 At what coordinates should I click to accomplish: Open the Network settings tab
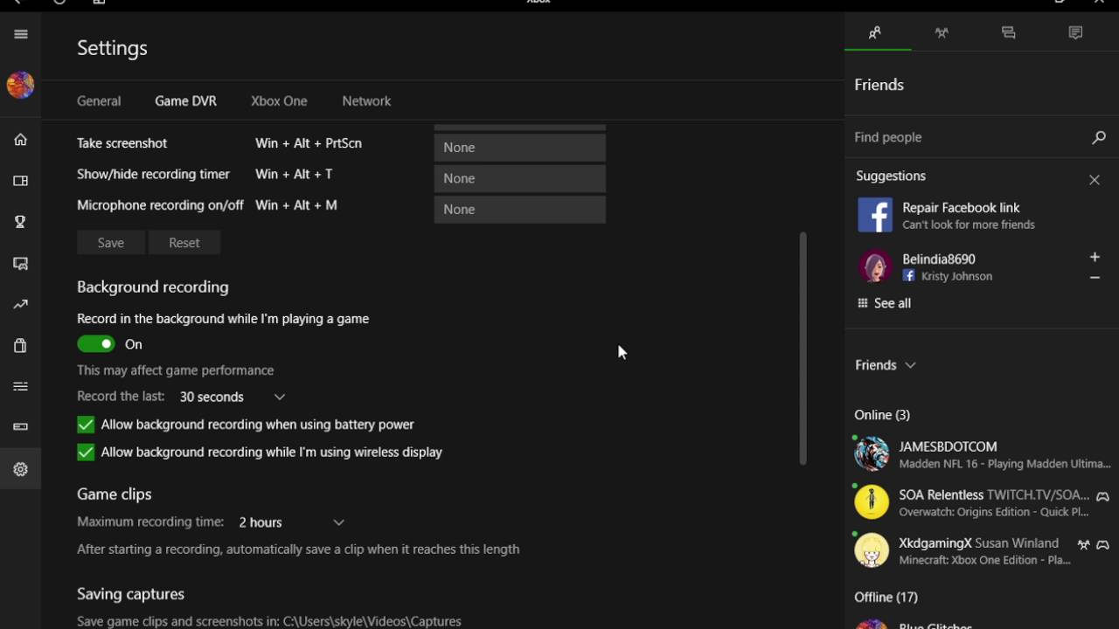(366, 101)
